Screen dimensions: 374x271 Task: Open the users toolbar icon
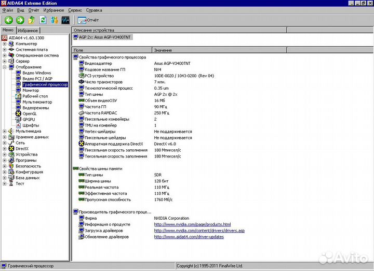pos(55,20)
